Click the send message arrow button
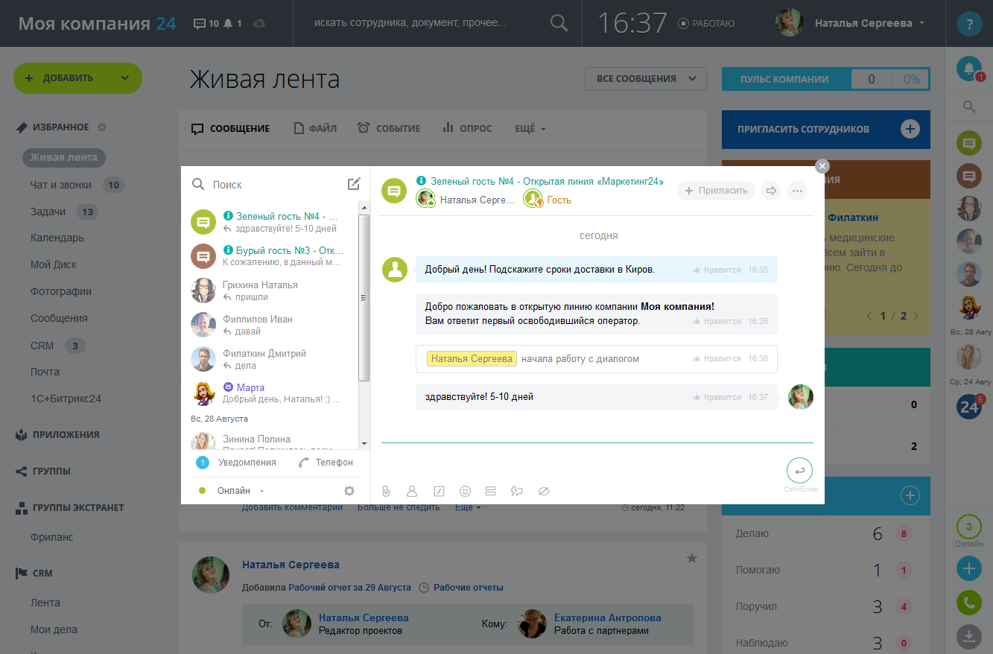993x654 pixels. click(x=799, y=471)
